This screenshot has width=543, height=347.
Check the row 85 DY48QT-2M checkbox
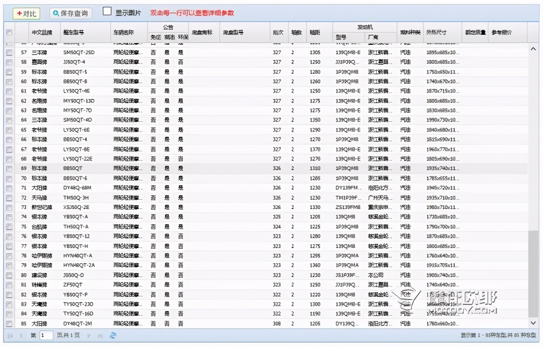click(x=9, y=324)
